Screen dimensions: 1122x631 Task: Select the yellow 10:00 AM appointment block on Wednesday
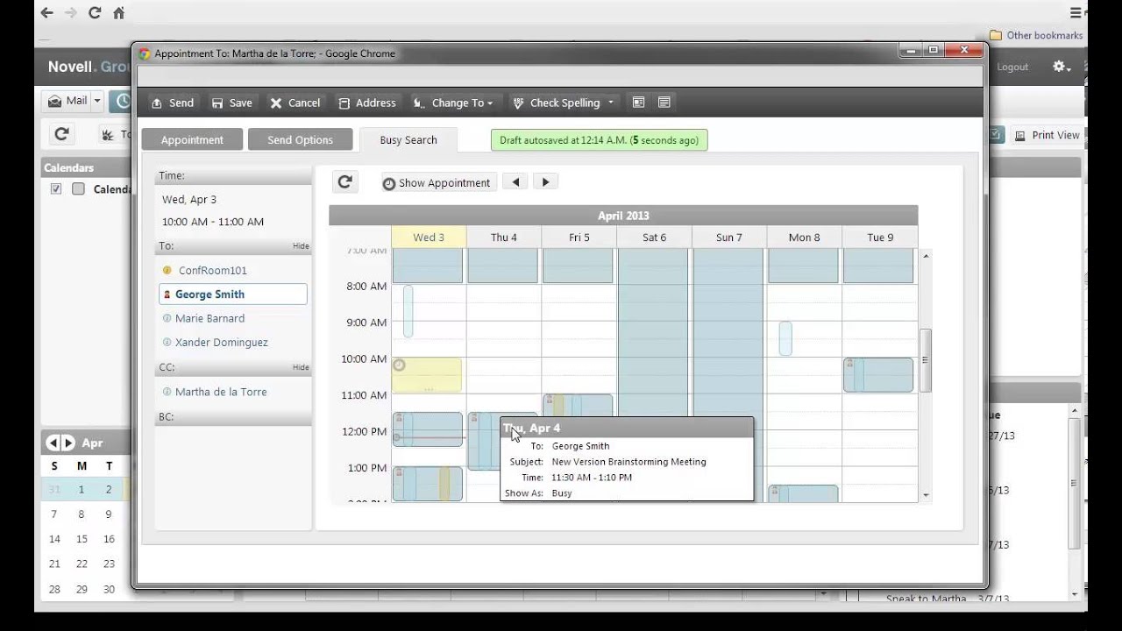point(427,375)
